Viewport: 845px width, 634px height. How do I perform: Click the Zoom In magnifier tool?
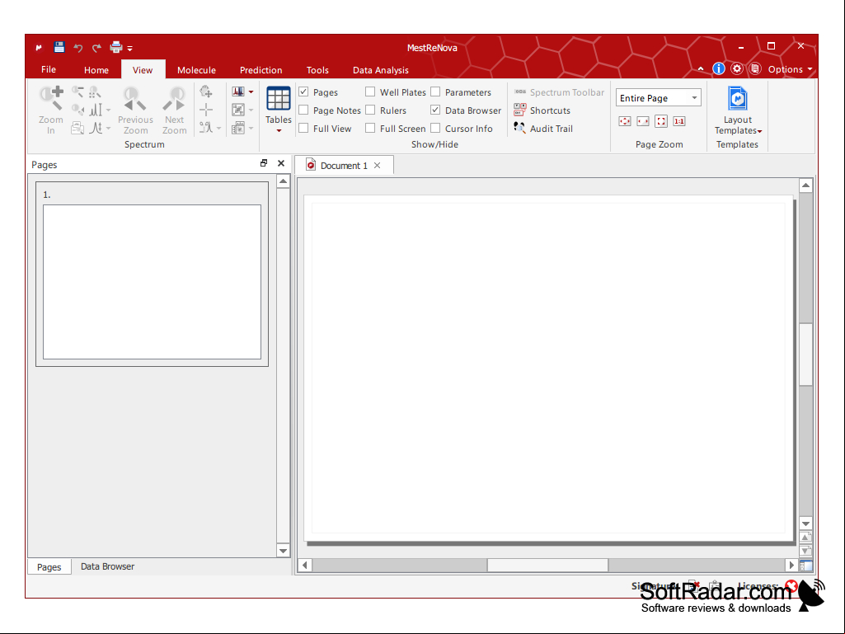(x=51, y=110)
